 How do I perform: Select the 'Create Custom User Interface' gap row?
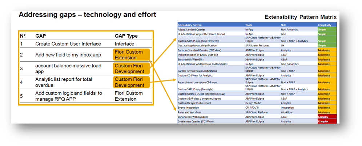pos(68,44)
